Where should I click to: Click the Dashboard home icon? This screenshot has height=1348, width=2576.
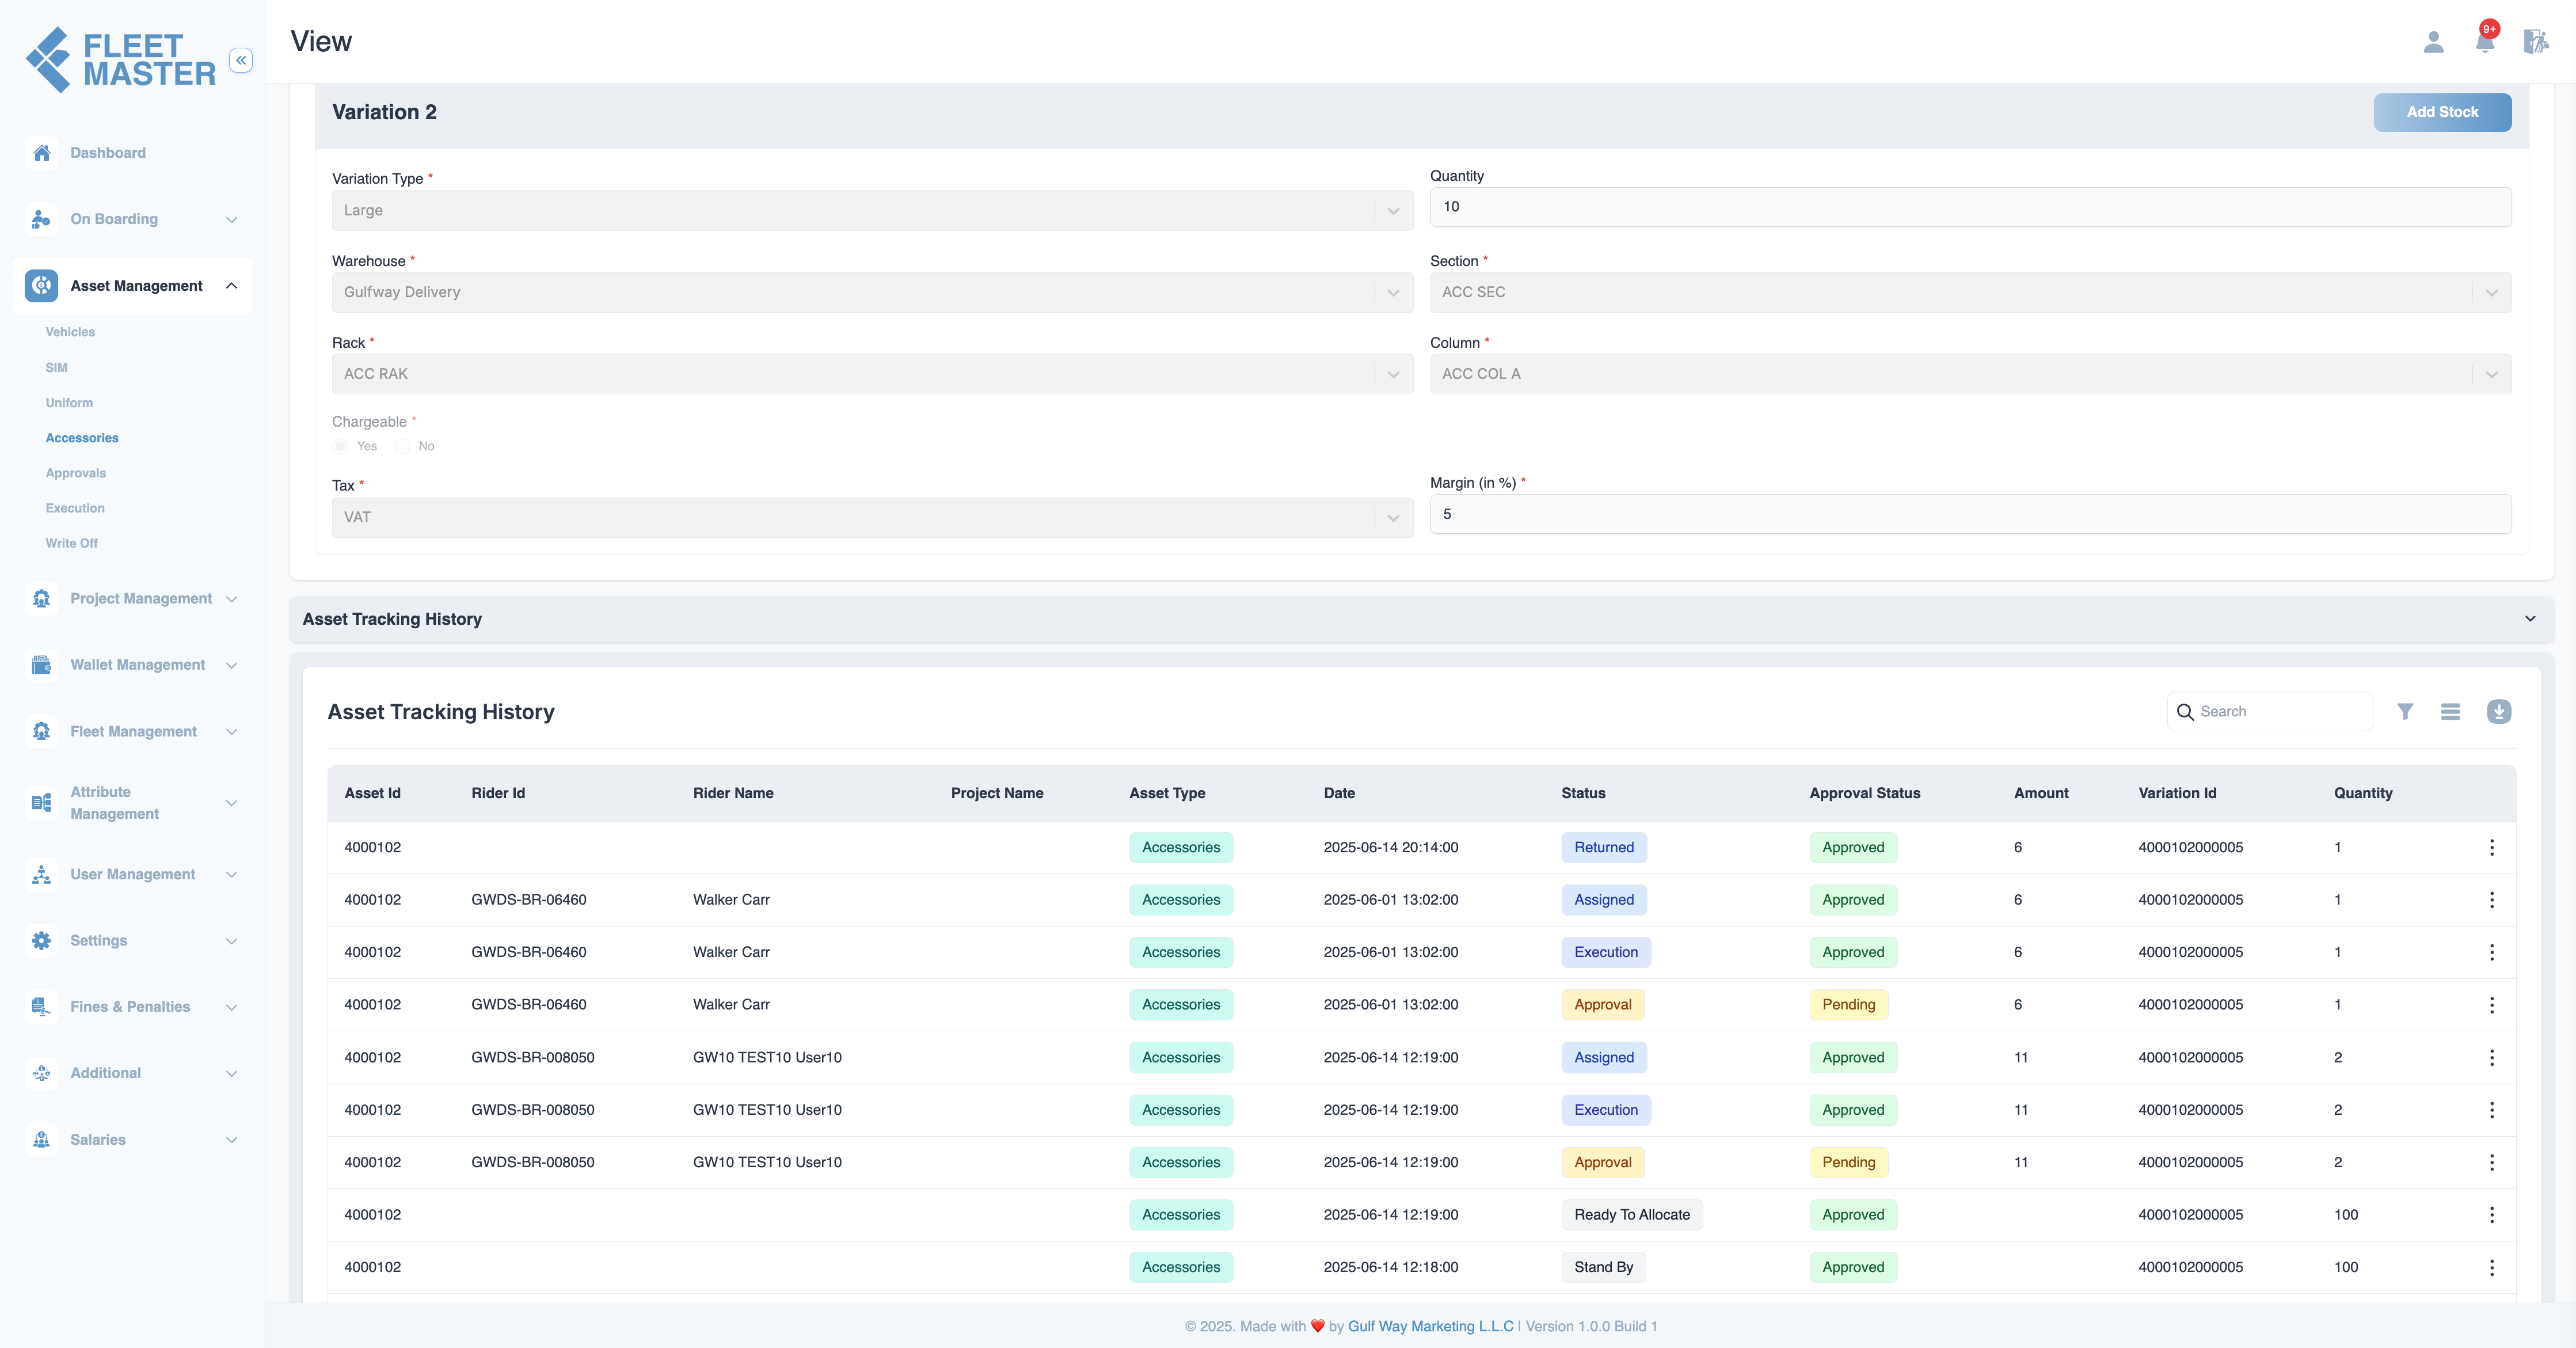(41, 153)
